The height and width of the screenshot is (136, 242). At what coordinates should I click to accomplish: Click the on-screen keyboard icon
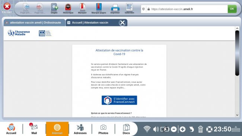coord(236,129)
